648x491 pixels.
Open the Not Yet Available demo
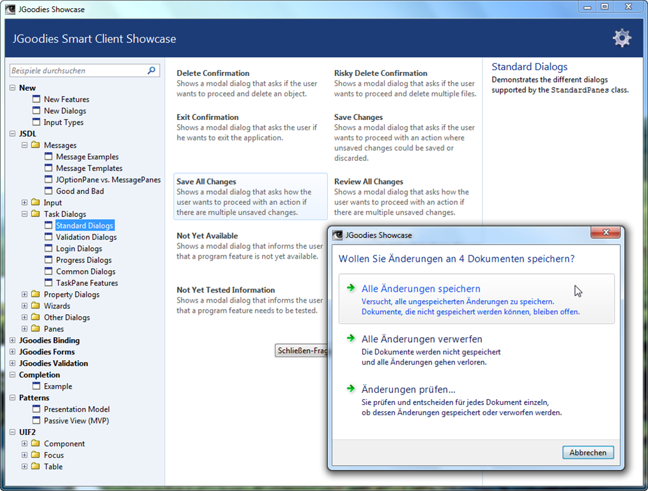[x=251, y=246]
